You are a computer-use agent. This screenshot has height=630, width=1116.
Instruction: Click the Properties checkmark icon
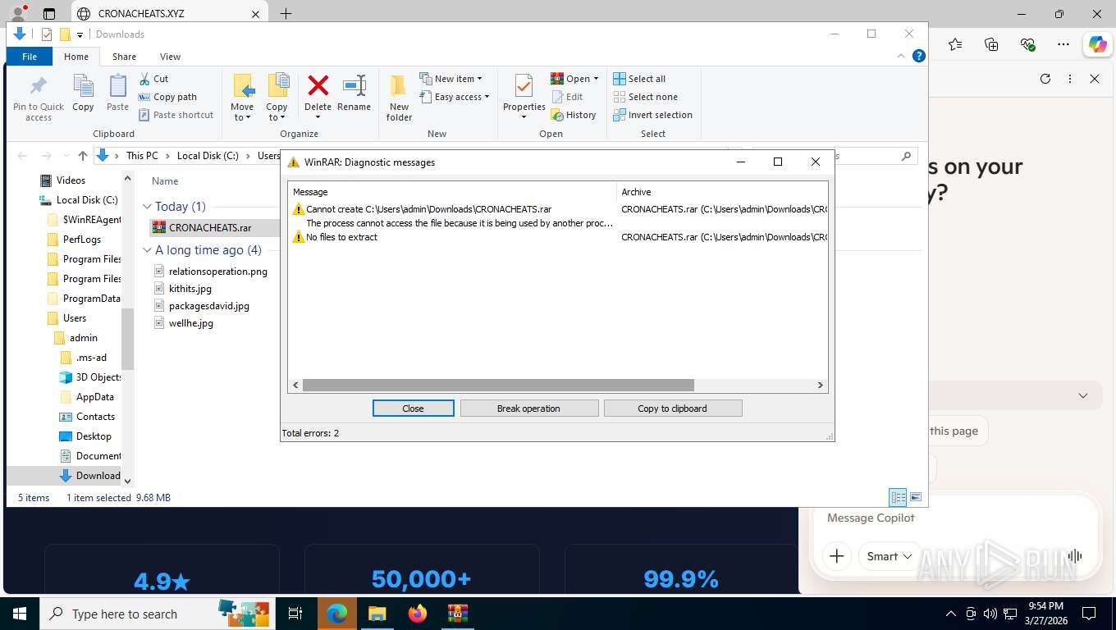[x=524, y=85]
